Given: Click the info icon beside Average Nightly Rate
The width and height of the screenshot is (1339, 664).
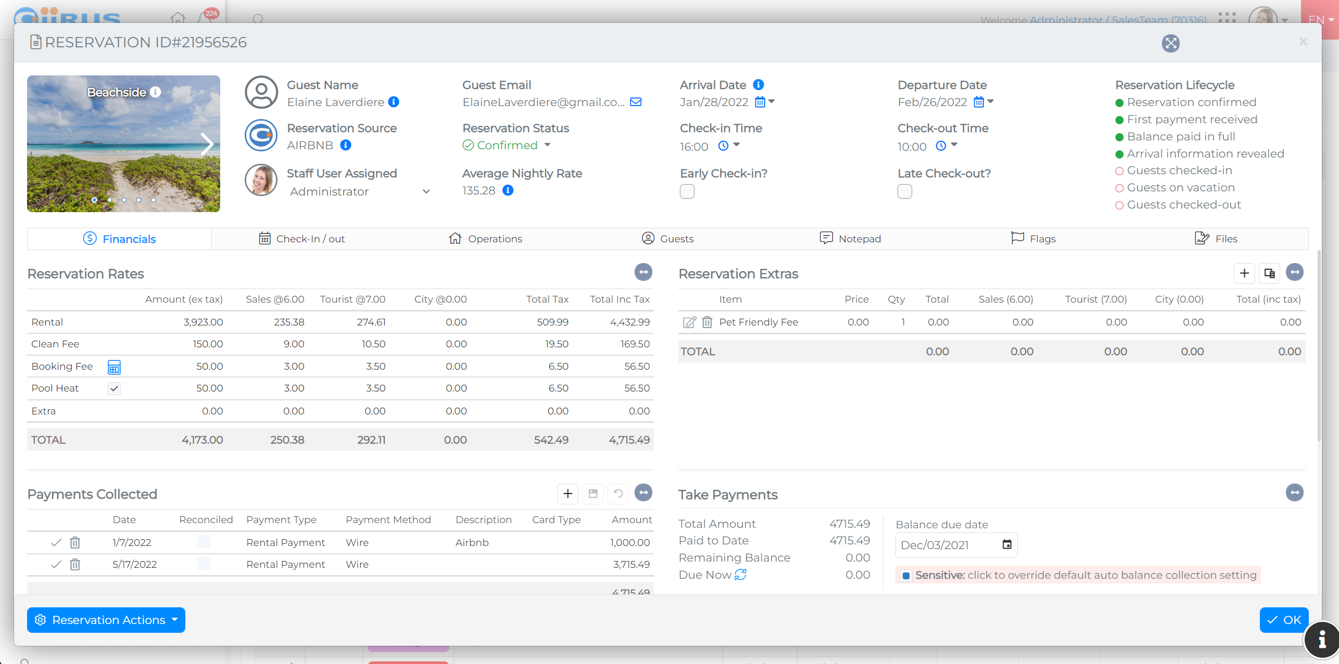Looking at the screenshot, I should pyautogui.click(x=508, y=191).
